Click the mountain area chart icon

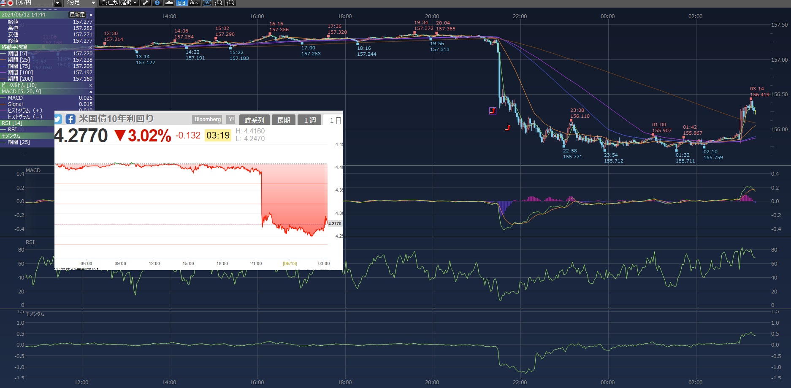tap(169, 3)
